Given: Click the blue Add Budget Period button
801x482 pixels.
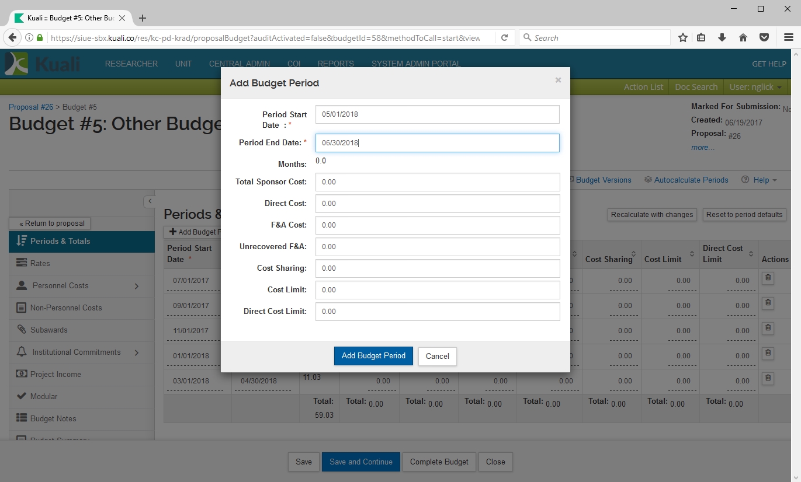Looking at the screenshot, I should [x=373, y=356].
